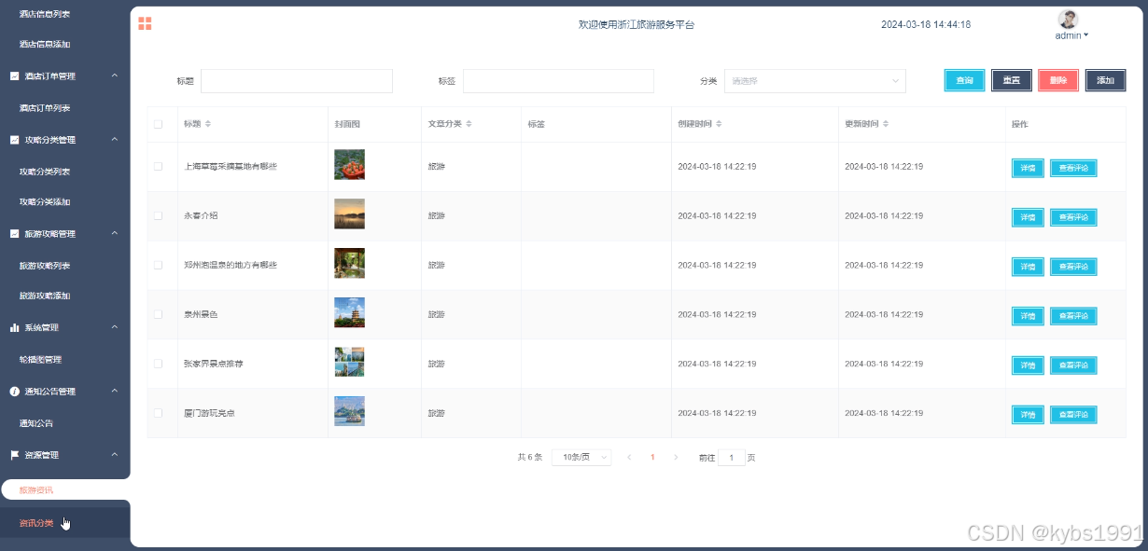1148x551 pixels.
Task: Open the 分类 请选择 dropdown
Action: coord(815,81)
